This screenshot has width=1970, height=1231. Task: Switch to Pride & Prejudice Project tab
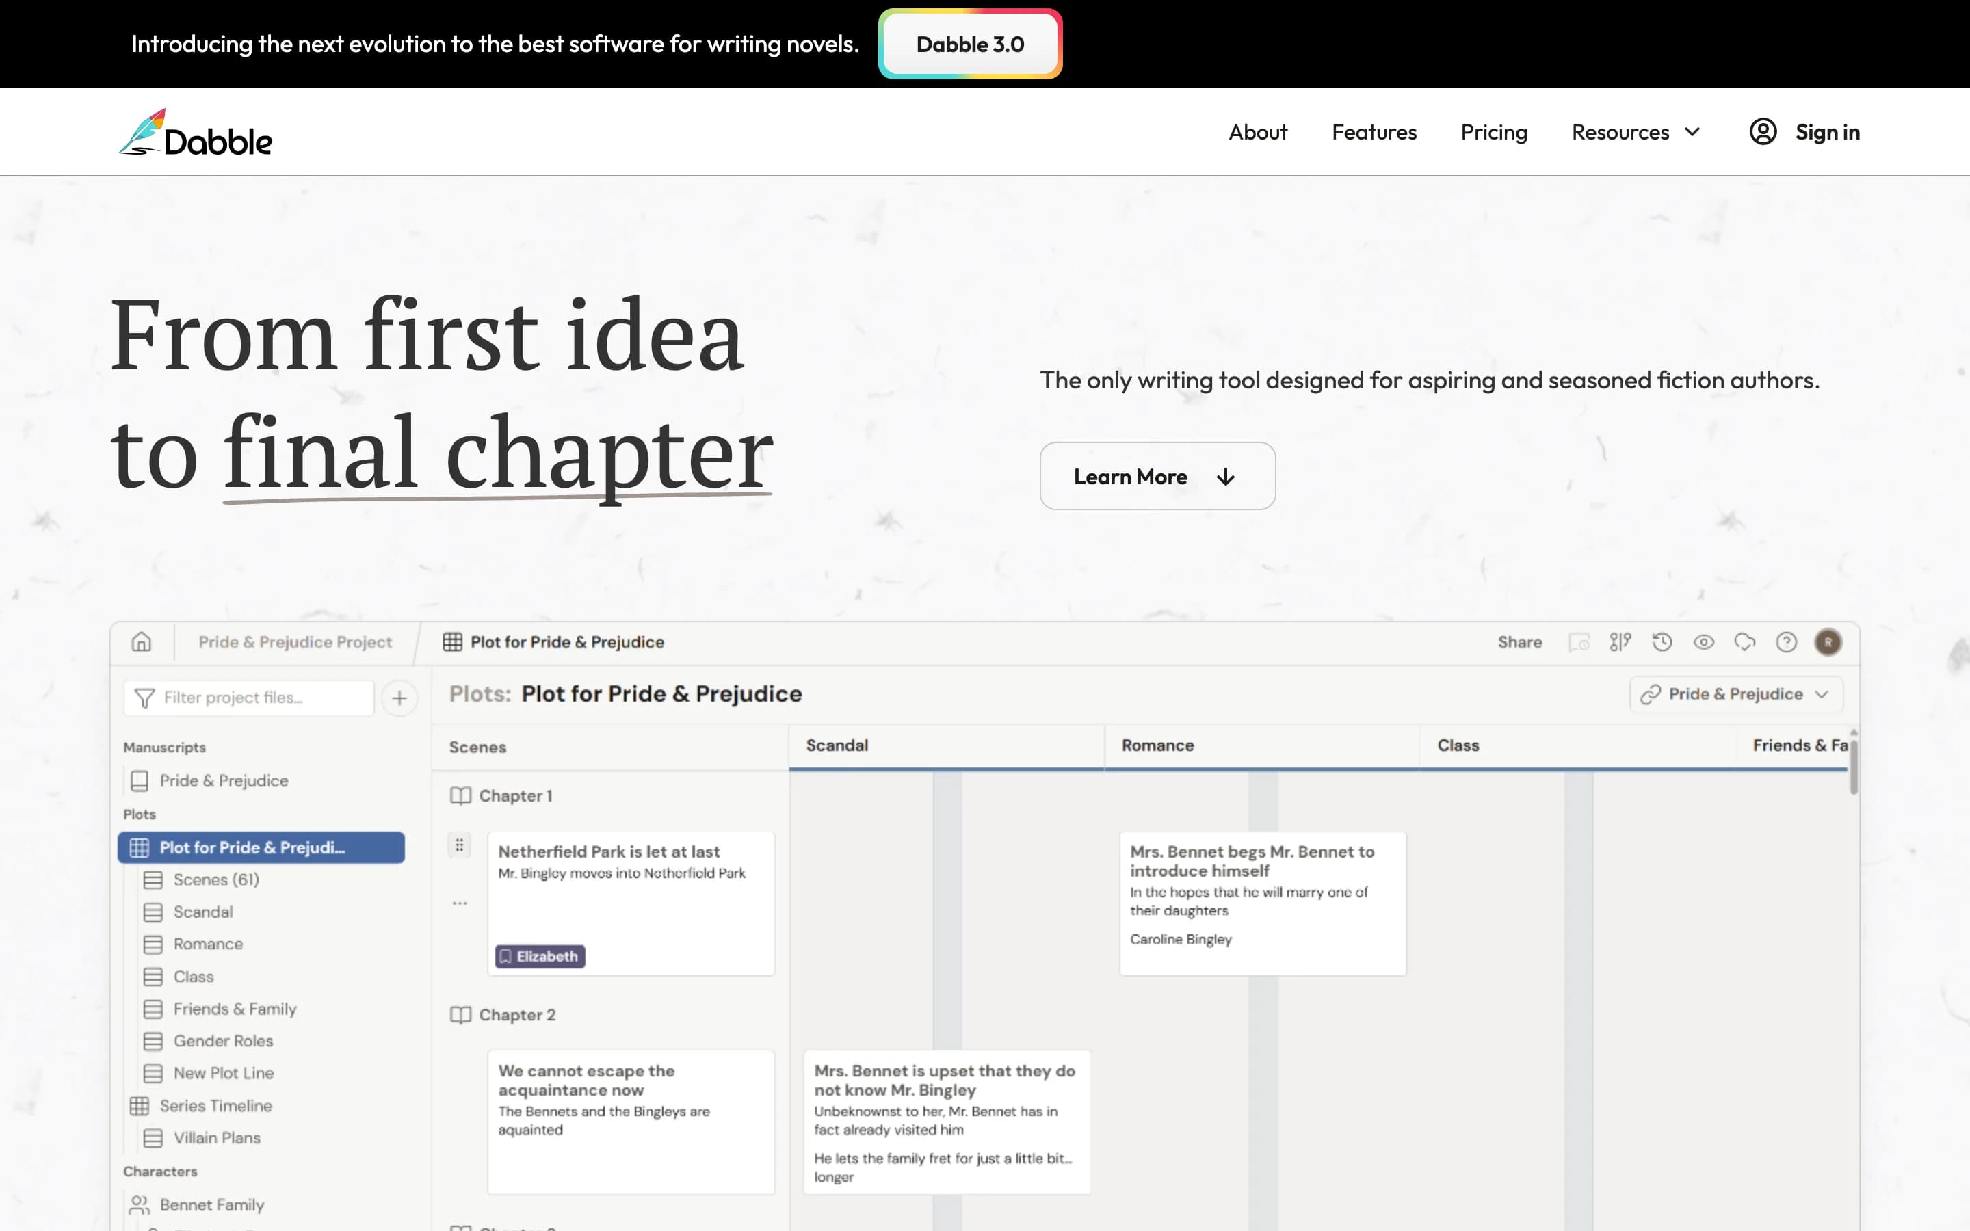[295, 641]
